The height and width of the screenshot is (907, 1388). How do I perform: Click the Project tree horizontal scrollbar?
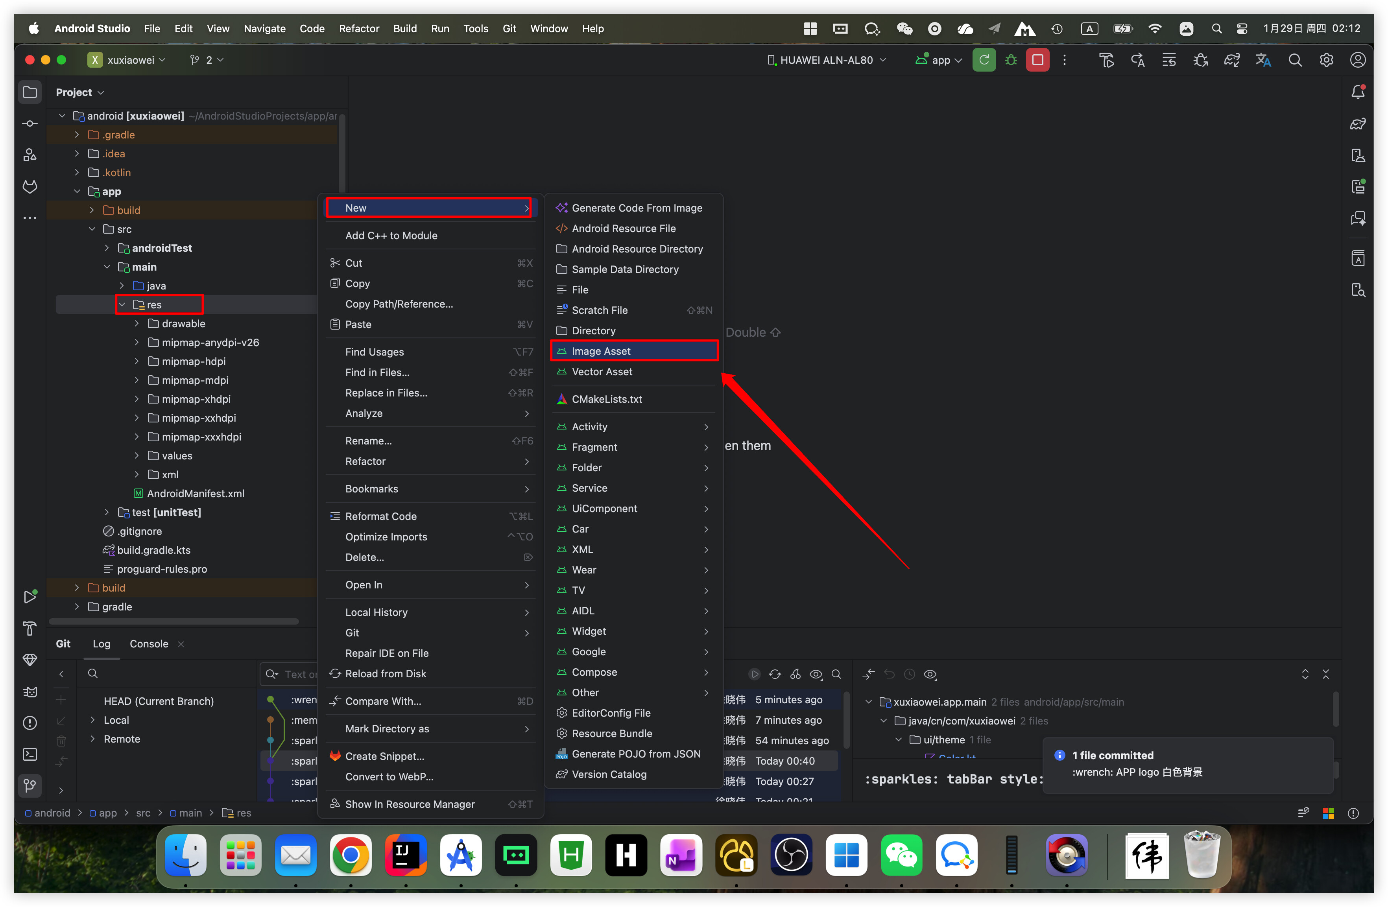pyautogui.click(x=174, y=621)
